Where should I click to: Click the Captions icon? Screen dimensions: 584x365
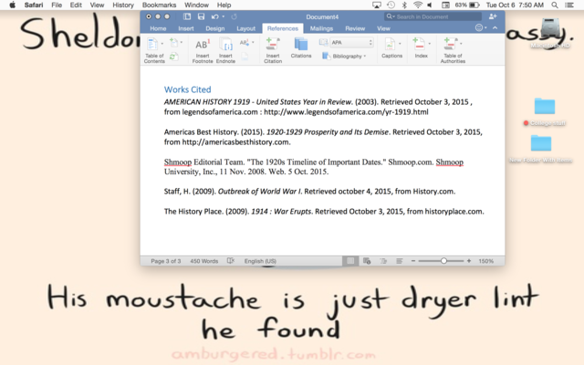[390, 44]
